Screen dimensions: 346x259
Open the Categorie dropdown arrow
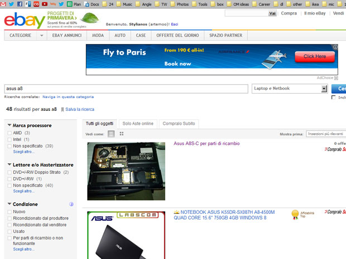[x=42, y=36]
